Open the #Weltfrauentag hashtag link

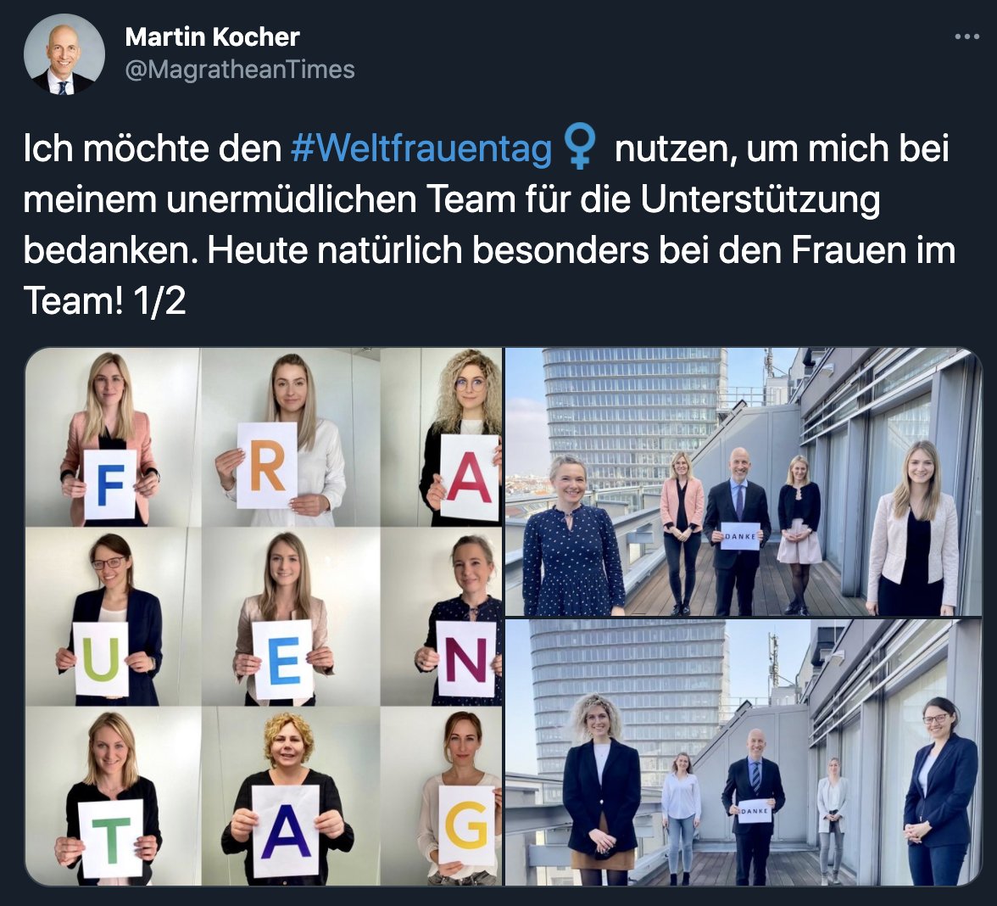click(x=421, y=148)
